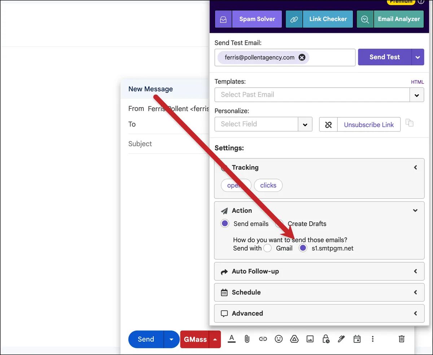Collapse the Tracking settings section
This screenshot has width=433, height=355.
click(x=415, y=167)
